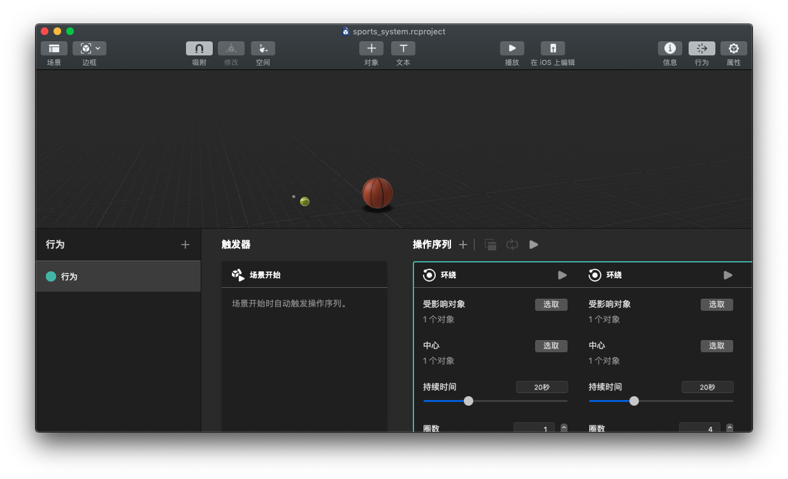
Task: Increment the first 圈数 value stepper
Action: 563,425
